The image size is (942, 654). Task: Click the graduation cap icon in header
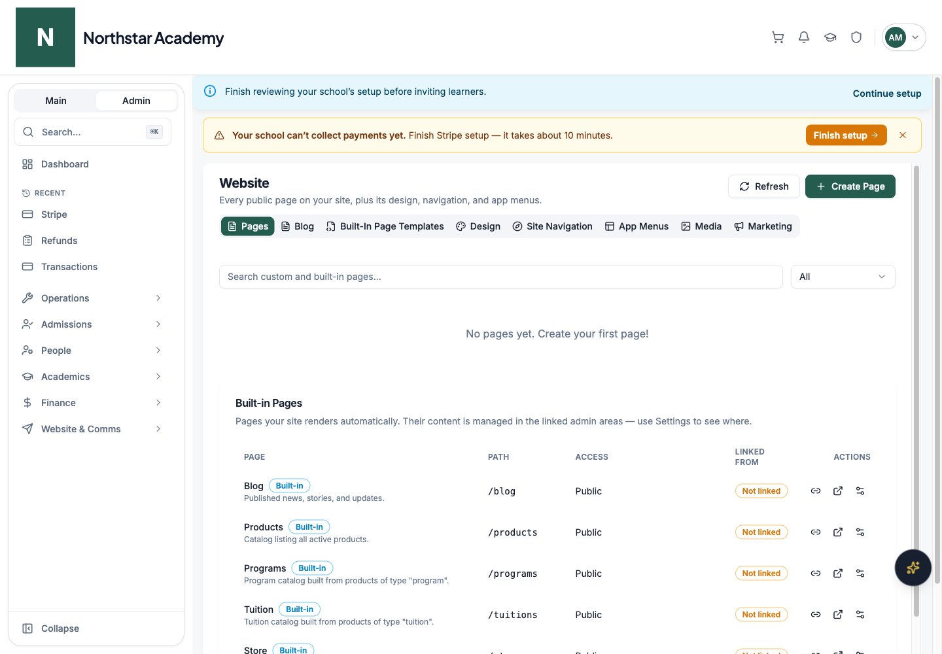click(830, 37)
